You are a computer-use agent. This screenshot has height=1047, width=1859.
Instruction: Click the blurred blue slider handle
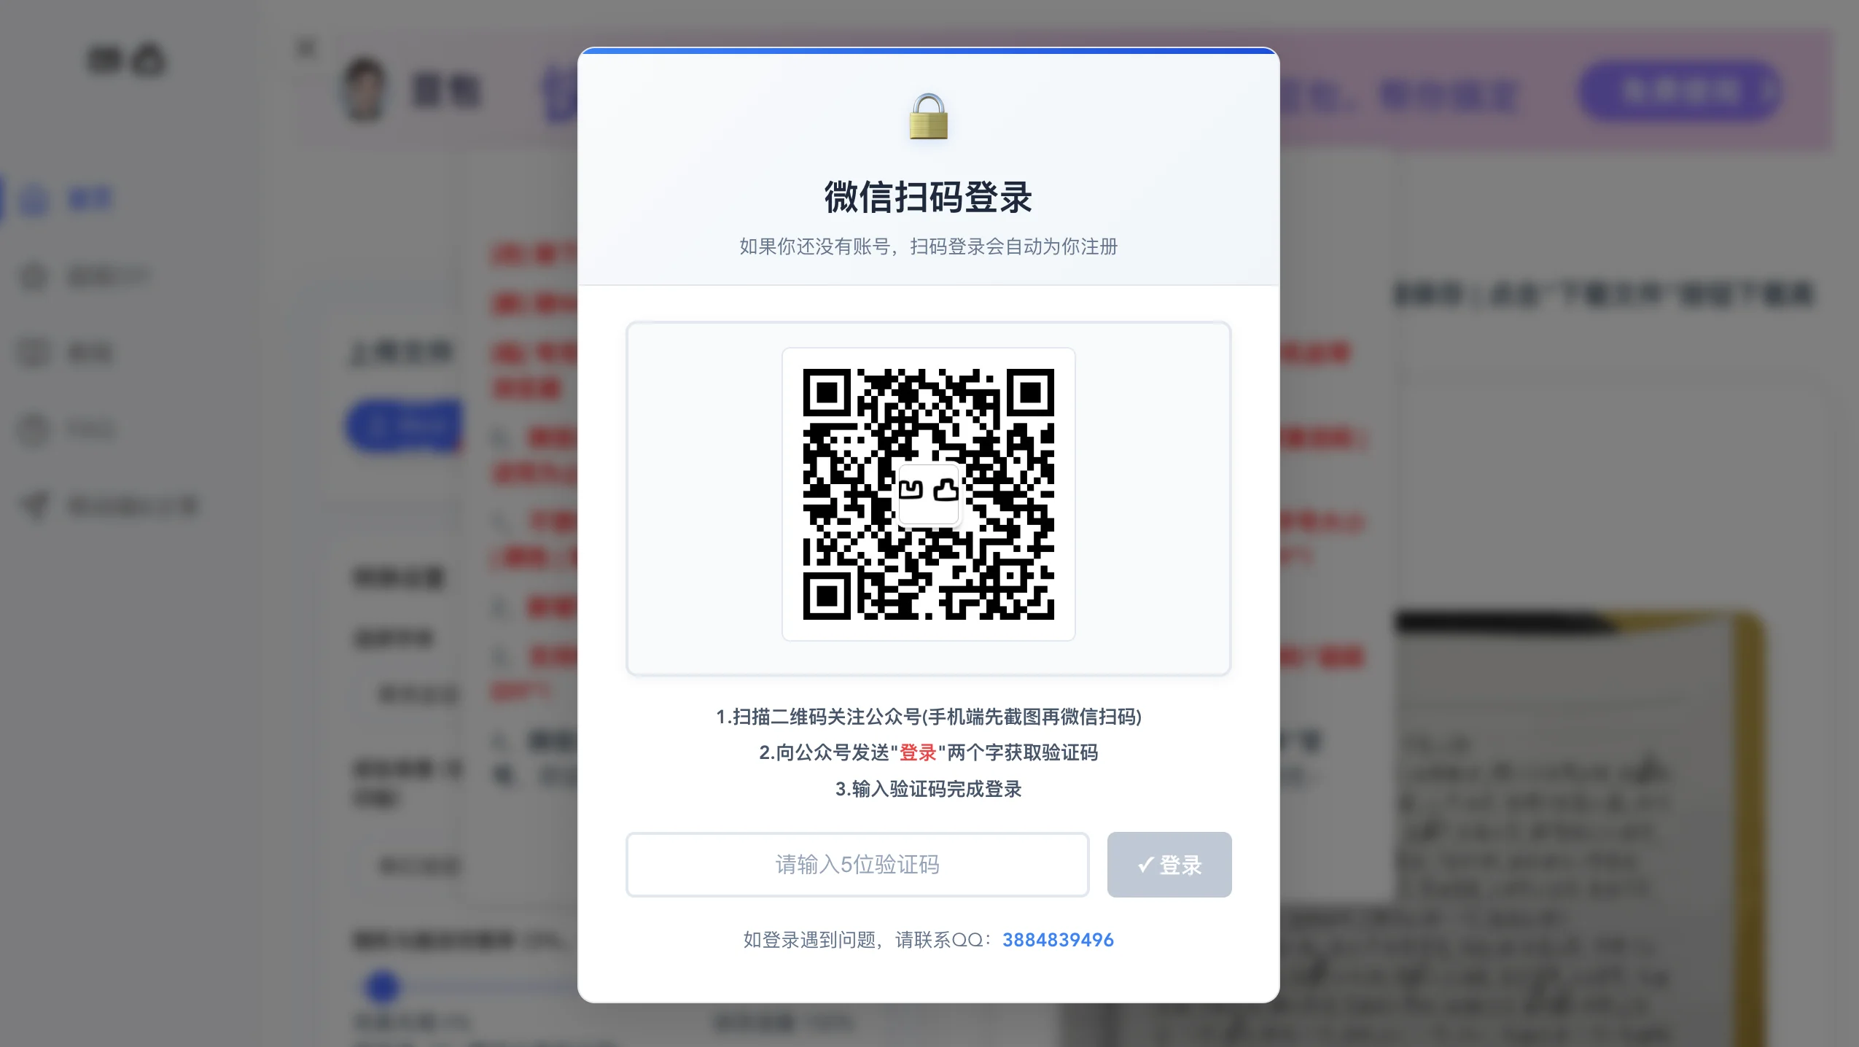382,987
